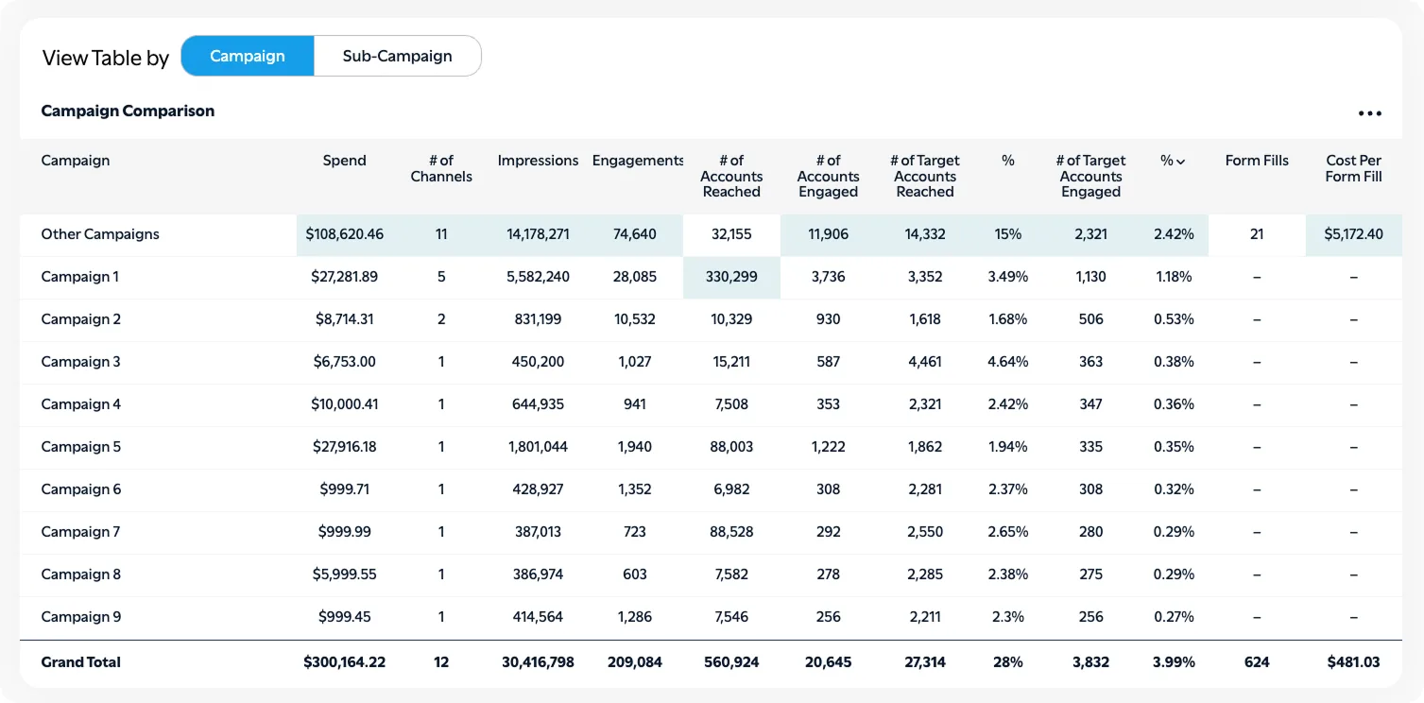Sort by # of Channels column header
This screenshot has width=1424, height=703.
440,169
